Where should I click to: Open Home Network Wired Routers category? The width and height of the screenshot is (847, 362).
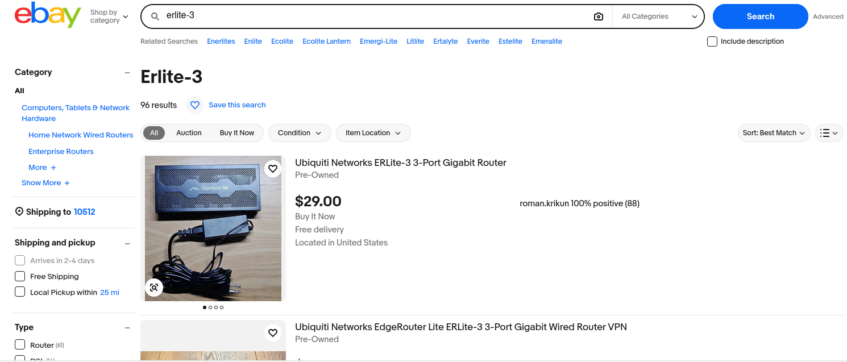(x=81, y=135)
